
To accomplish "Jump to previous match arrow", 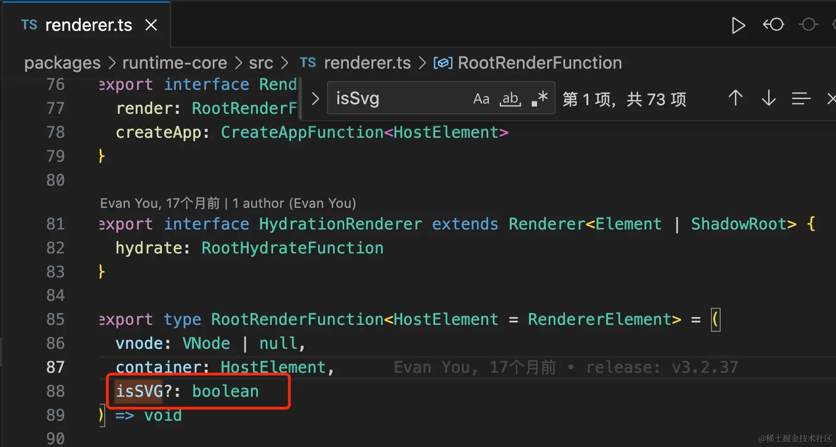I will pos(735,98).
